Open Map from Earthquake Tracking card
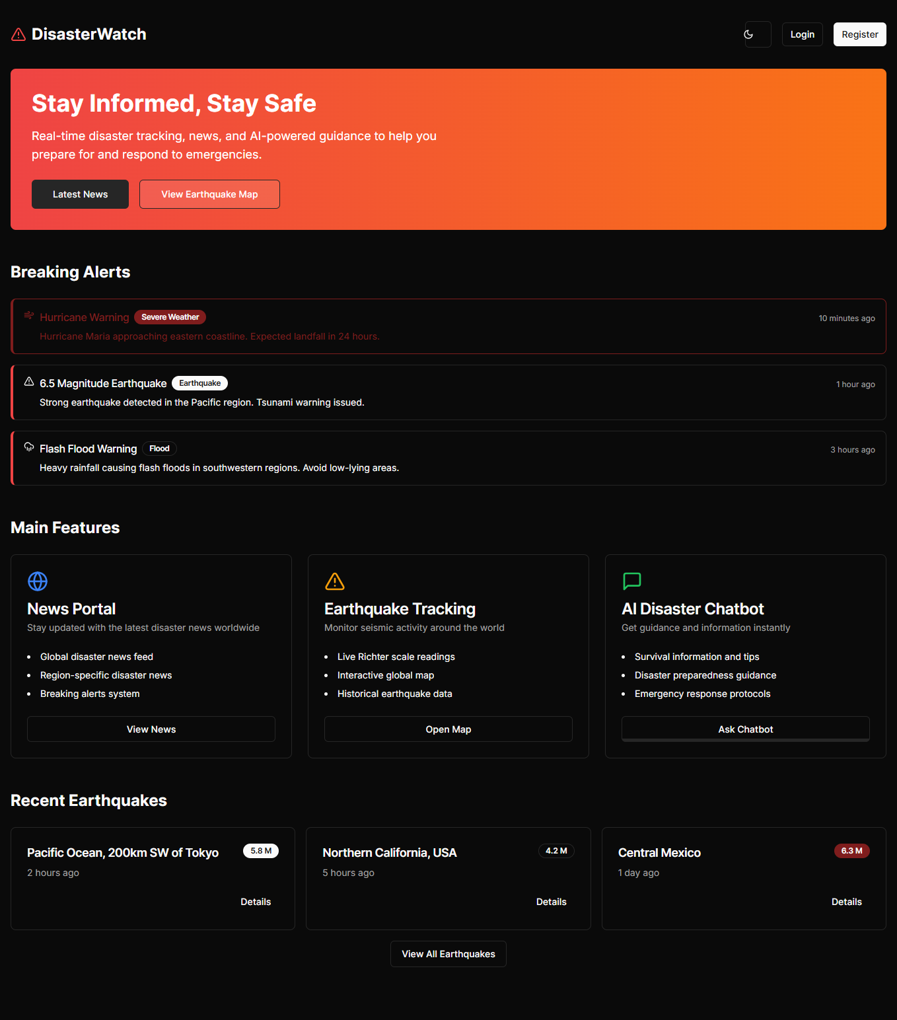This screenshot has width=897, height=1020. click(448, 729)
